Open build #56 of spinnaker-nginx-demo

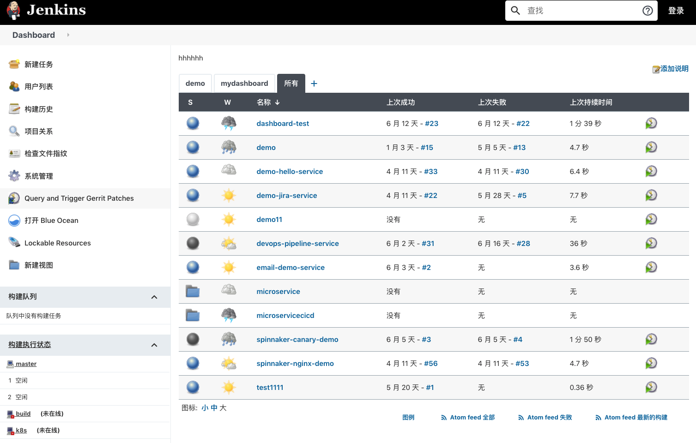pyautogui.click(x=431, y=364)
